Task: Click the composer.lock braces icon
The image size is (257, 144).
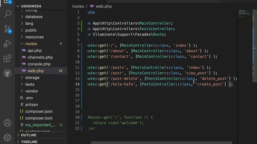Action: [x=21, y=118]
